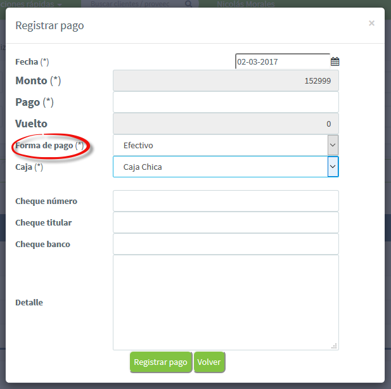Focus the Fecha date field
Viewport: 391px width, 389px height.
click(x=282, y=62)
